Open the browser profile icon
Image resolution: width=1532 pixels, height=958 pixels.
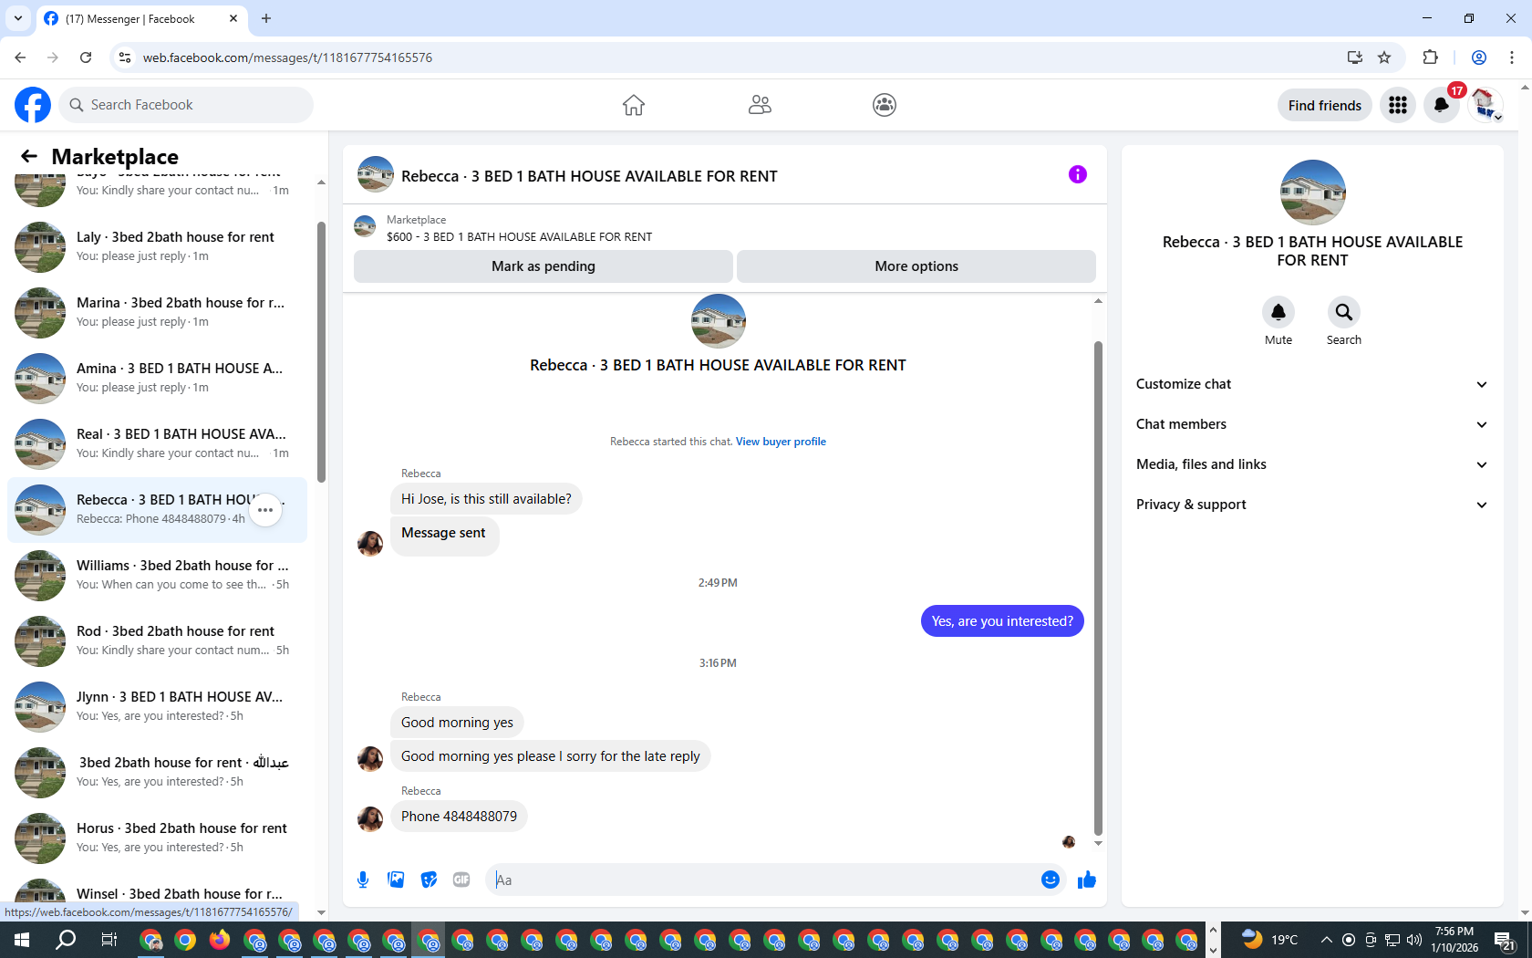pyautogui.click(x=1479, y=57)
